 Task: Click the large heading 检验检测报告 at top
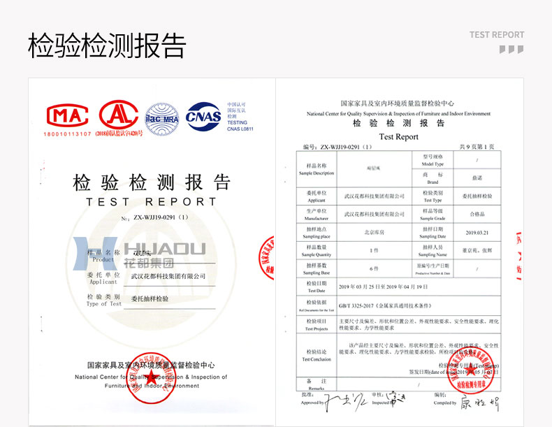point(107,45)
